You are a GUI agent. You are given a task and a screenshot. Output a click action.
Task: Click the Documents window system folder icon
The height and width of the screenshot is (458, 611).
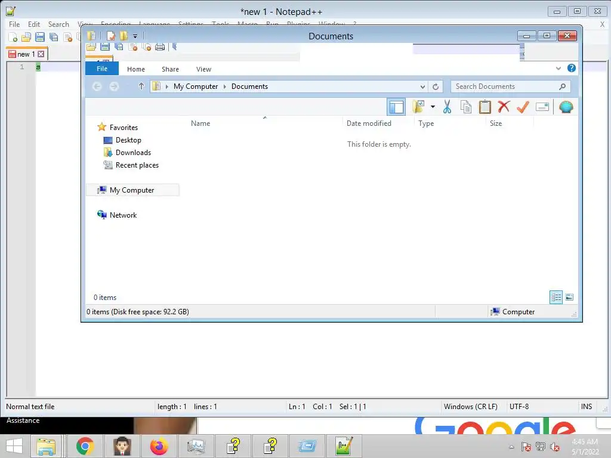(91, 36)
